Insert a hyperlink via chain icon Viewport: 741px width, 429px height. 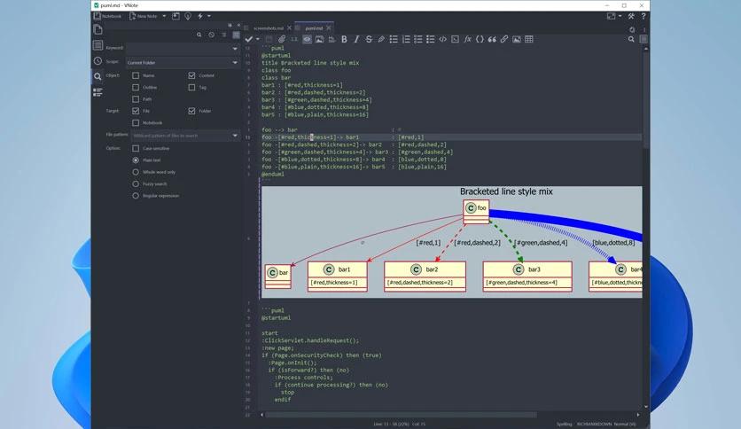[504, 39]
